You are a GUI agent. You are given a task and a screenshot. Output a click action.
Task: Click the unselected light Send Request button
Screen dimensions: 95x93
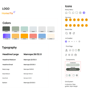73,65
